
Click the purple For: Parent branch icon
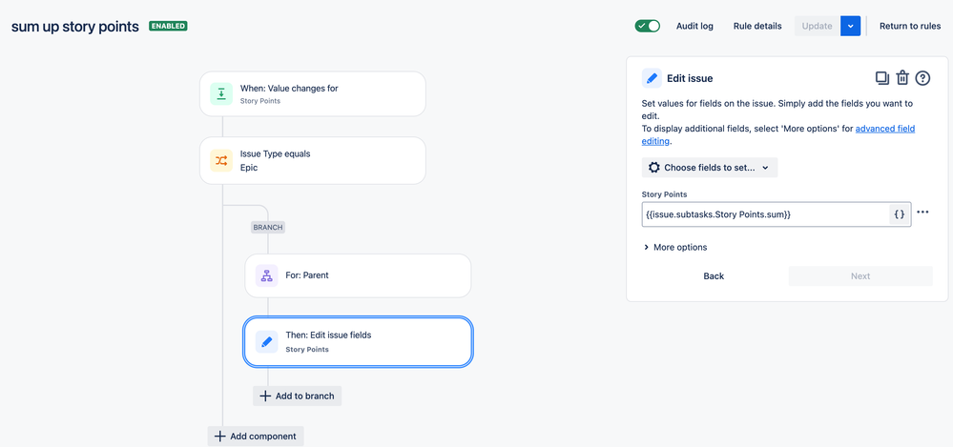point(266,275)
